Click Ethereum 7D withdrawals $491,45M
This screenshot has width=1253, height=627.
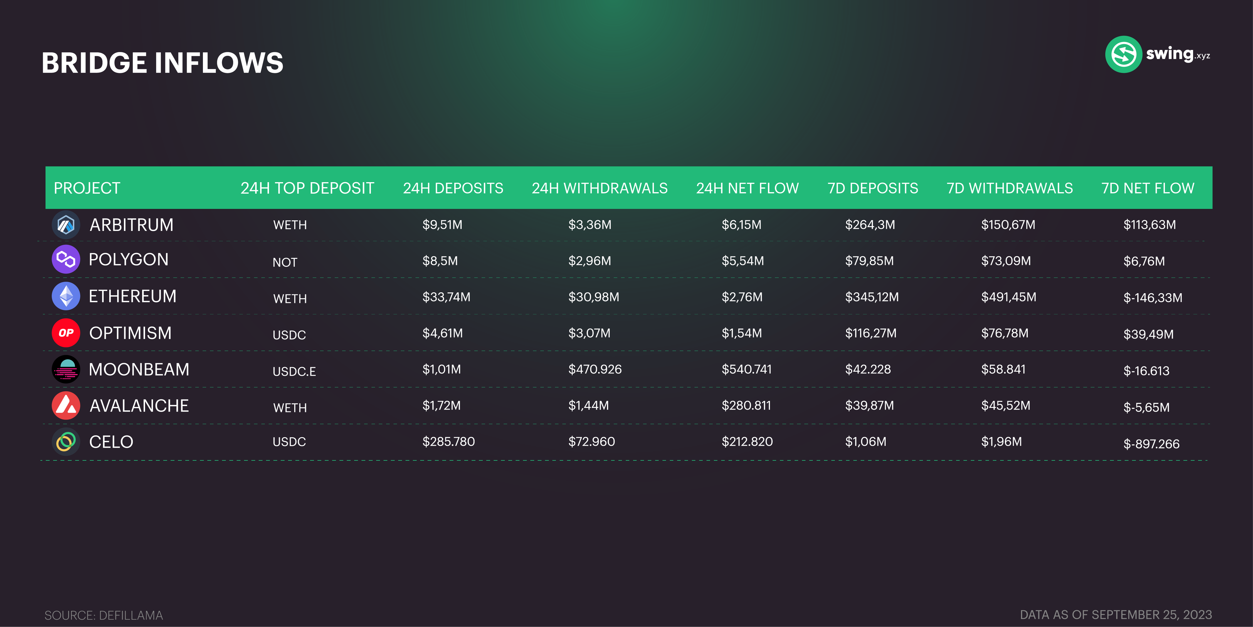(1009, 297)
